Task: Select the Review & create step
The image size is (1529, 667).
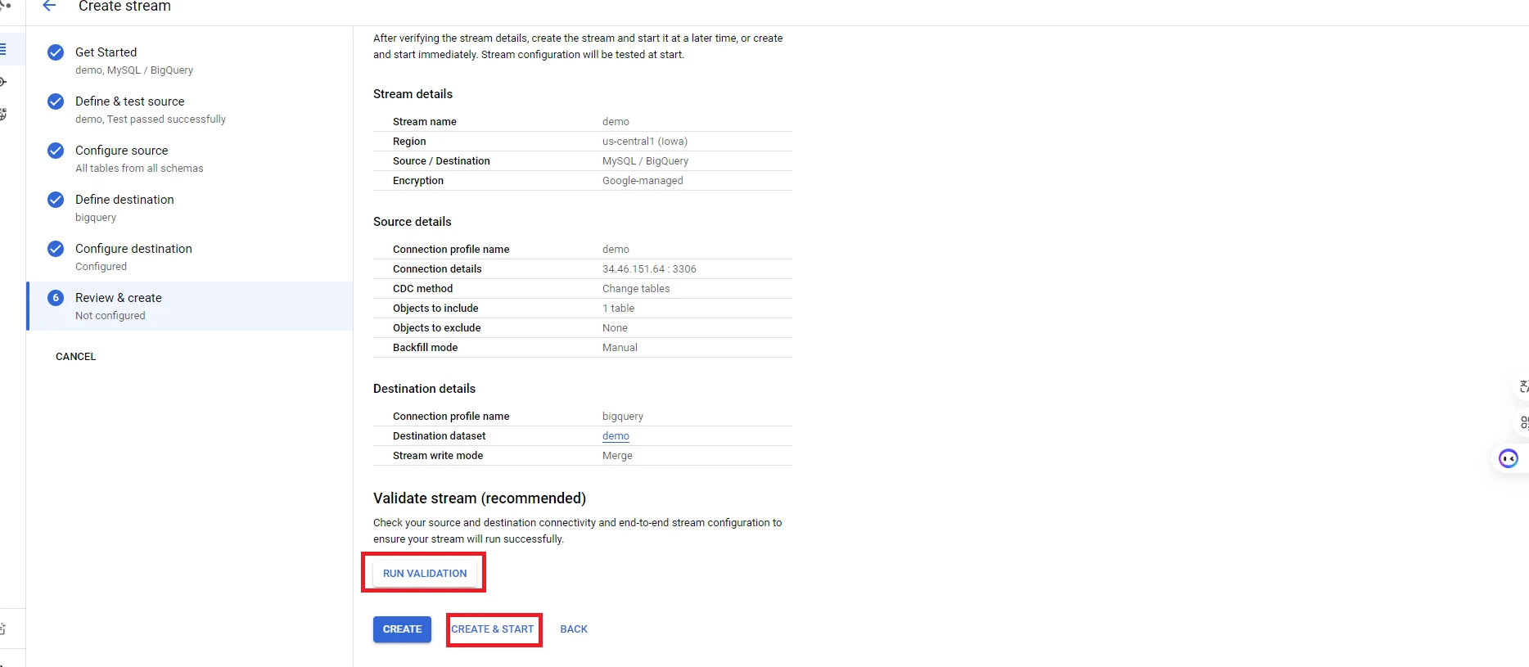Action: (x=118, y=298)
